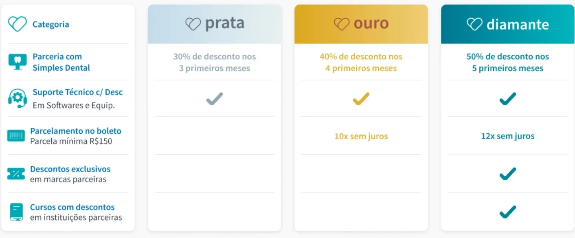Click the heart icon in ouro header
The image size is (575, 238).
pos(341,24)
